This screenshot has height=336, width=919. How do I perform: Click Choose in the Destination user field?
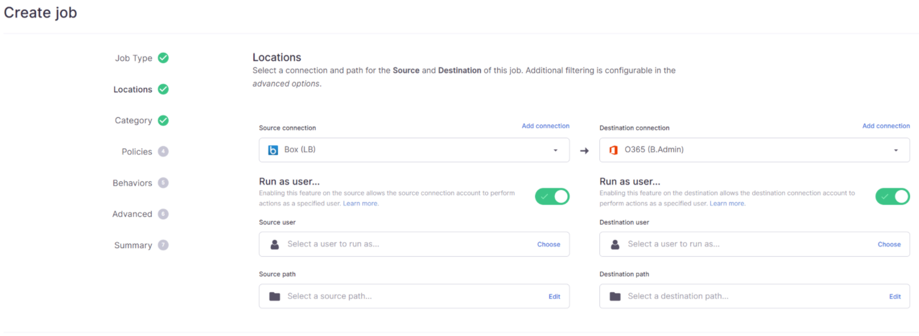[889, 245]
